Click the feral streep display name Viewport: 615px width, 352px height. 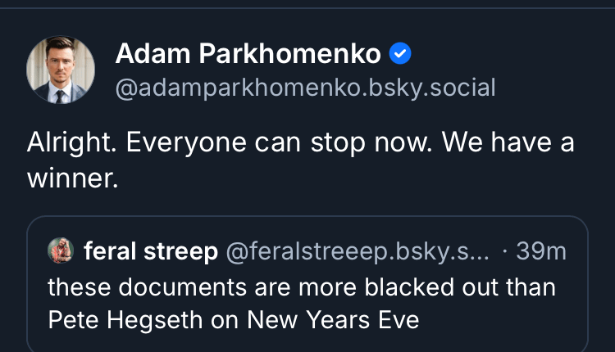150,251
